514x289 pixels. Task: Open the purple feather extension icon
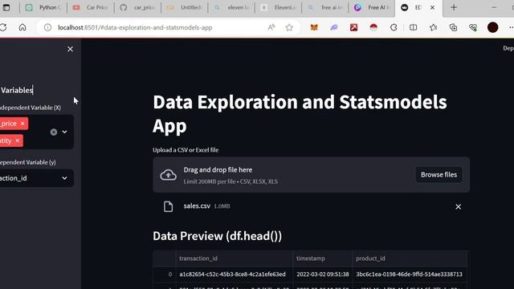[x=334, y=27]
